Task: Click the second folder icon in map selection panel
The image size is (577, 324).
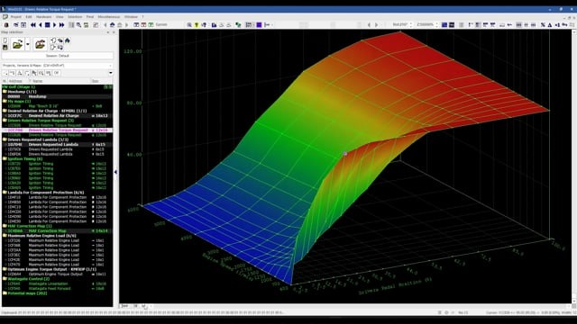Action: point(40,44)
